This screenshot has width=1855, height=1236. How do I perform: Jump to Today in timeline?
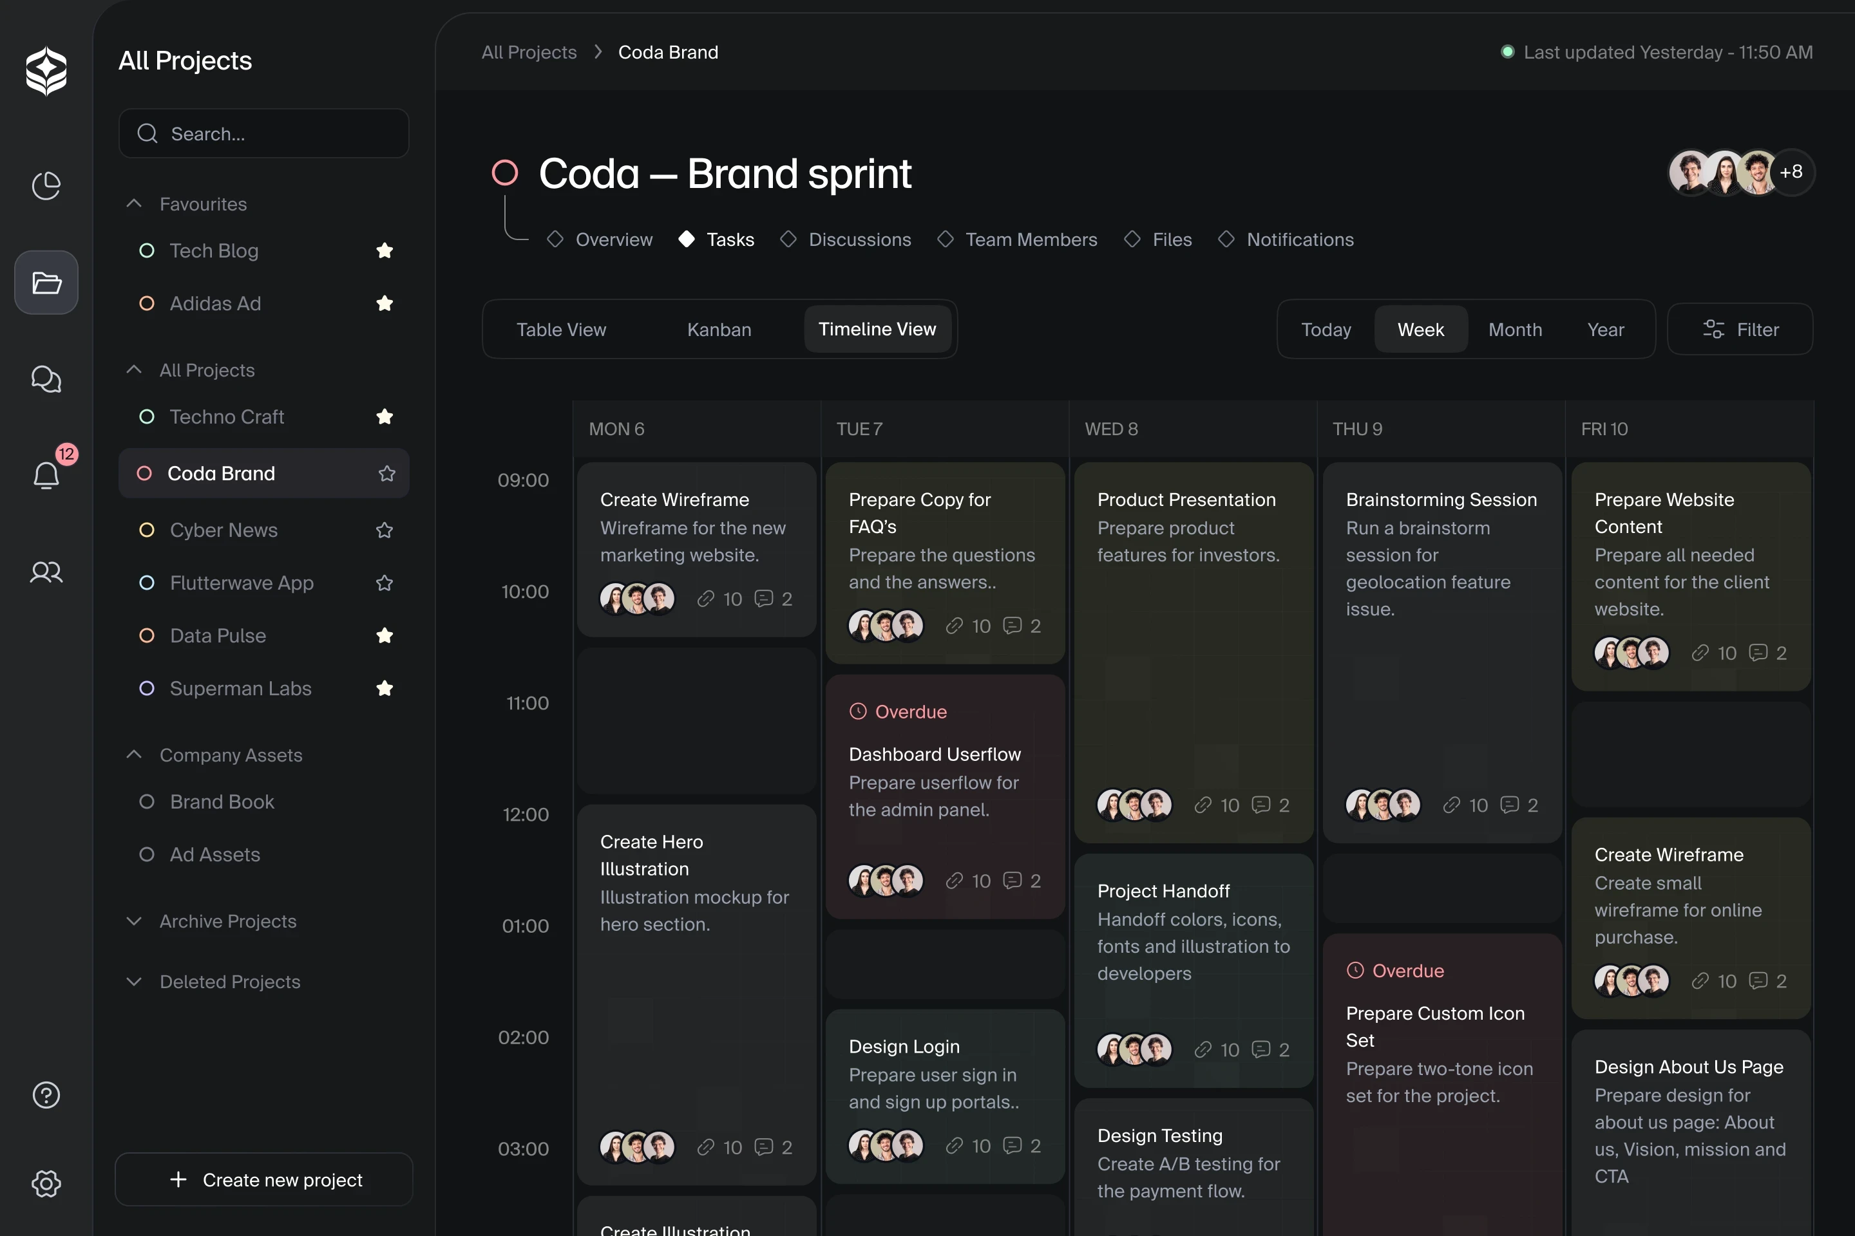pos(1326,330)
